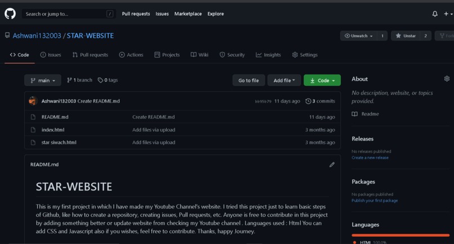454x244 pixels.
Task: Open the Ashwani132003 profile link
Action: pyautogui.click(x=37, y=36)
